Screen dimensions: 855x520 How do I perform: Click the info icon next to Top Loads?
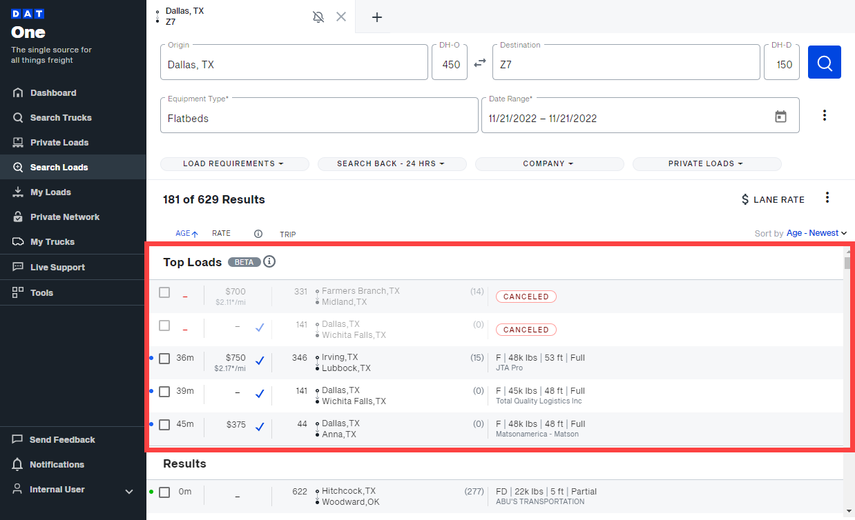pos(269,261)
